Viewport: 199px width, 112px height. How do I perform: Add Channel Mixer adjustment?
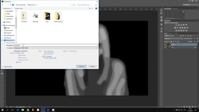185,28
